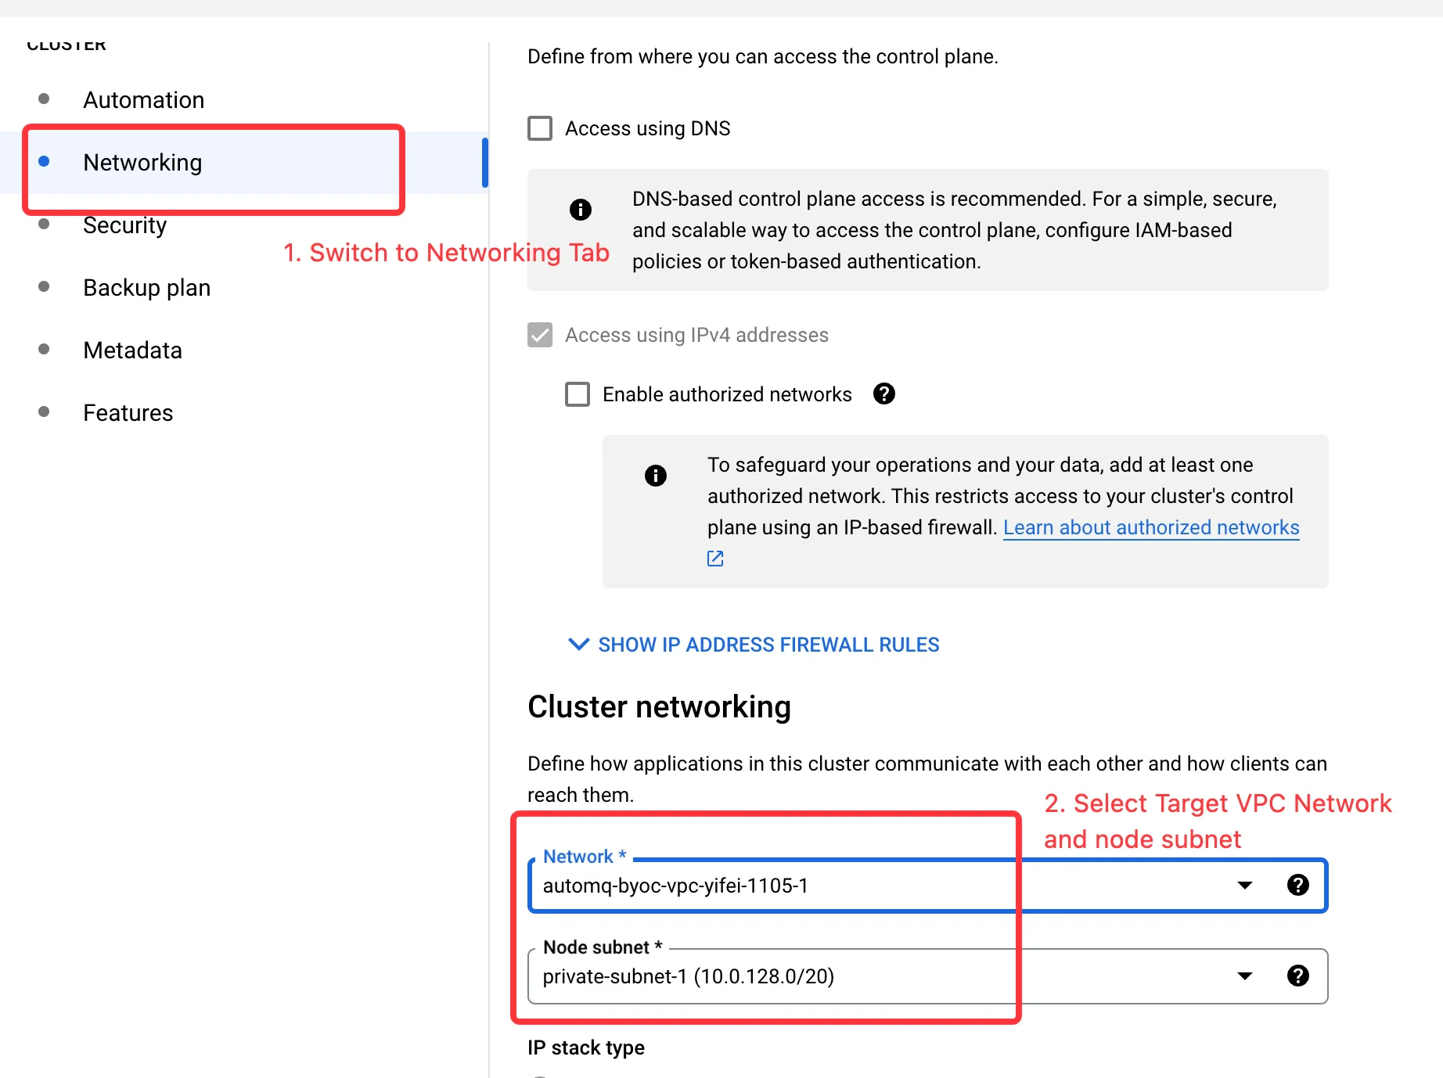The height and width of the screenshot is (1078, 1443).
Task: Click help icon in Network field
Action: click(x=1298, y=885)
